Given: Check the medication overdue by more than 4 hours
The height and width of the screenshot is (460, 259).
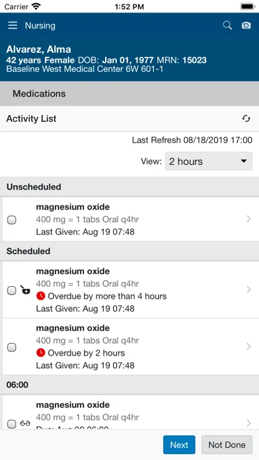Looking at the screenshot, I should tap(11, 290).
